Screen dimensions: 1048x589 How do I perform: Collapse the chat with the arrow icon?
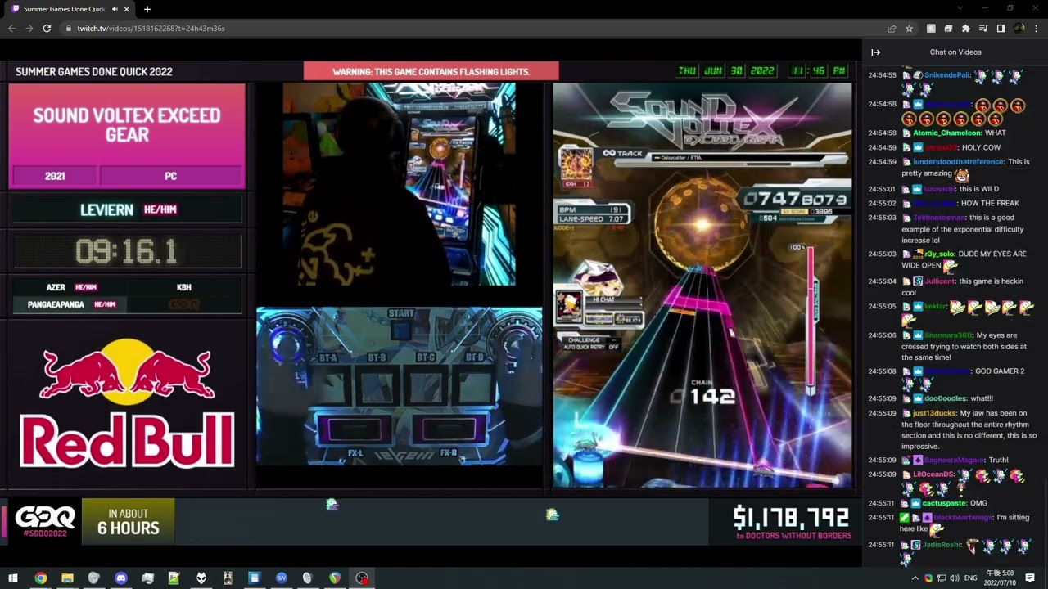(x=875, y=52)
